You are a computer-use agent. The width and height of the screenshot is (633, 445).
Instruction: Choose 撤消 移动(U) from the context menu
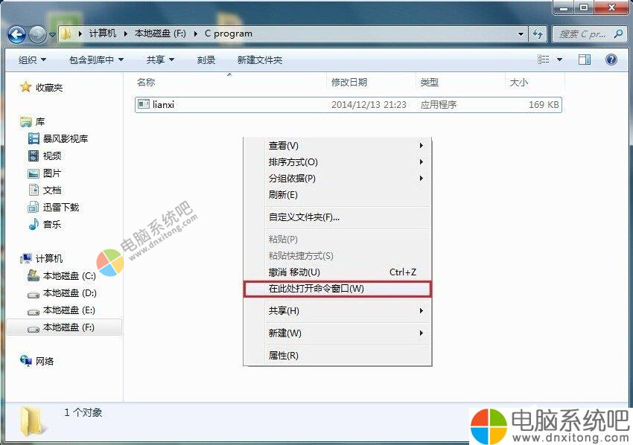[x=337, y=272]
